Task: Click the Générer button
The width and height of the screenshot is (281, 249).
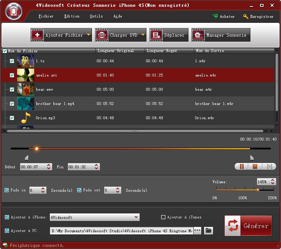Action: pos(248,226)
